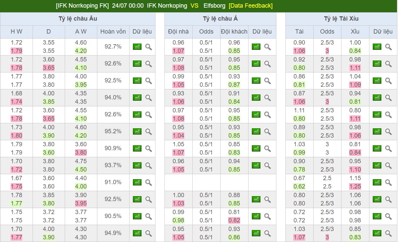Viewport: 398px width, 242px height.
Task: Click magnifier icon in the 94.9% payout row
Action: click(149, 233)
